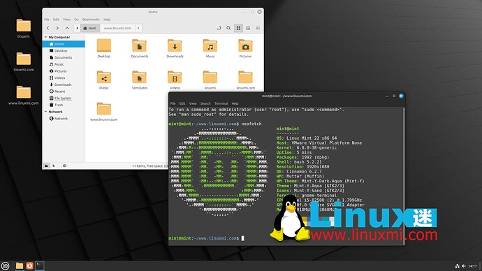Image resolution: width=482 pixels, height=271 pixels.
Task: Show places in the Nemo status bar
Action: point(46,166)
